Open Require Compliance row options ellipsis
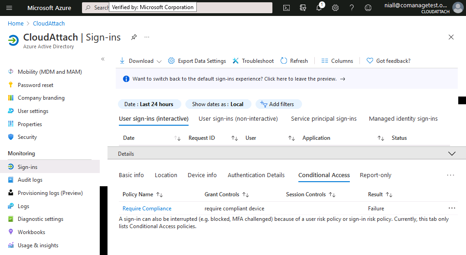466x255 pixels. tap(452, 209)
